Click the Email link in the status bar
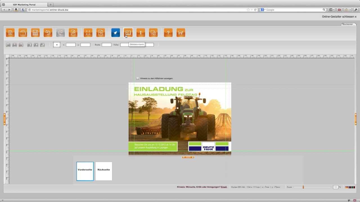The height and width of the screenshot is (202, 360). point(224,187)
